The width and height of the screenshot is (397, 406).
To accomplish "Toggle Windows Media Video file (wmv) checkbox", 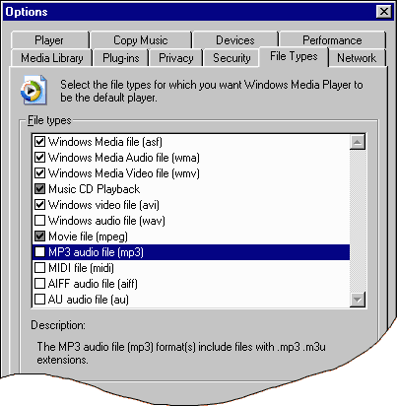I will tap(39, 173).
